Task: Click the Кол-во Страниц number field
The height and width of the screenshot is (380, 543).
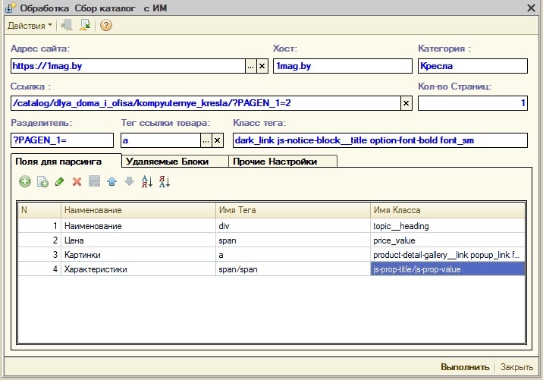Action: [472, 103]
